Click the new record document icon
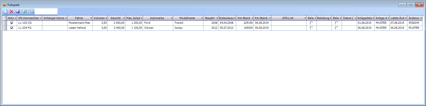This screenshot has height=106, width=426. pyautogui.click(x=6, y=11)
